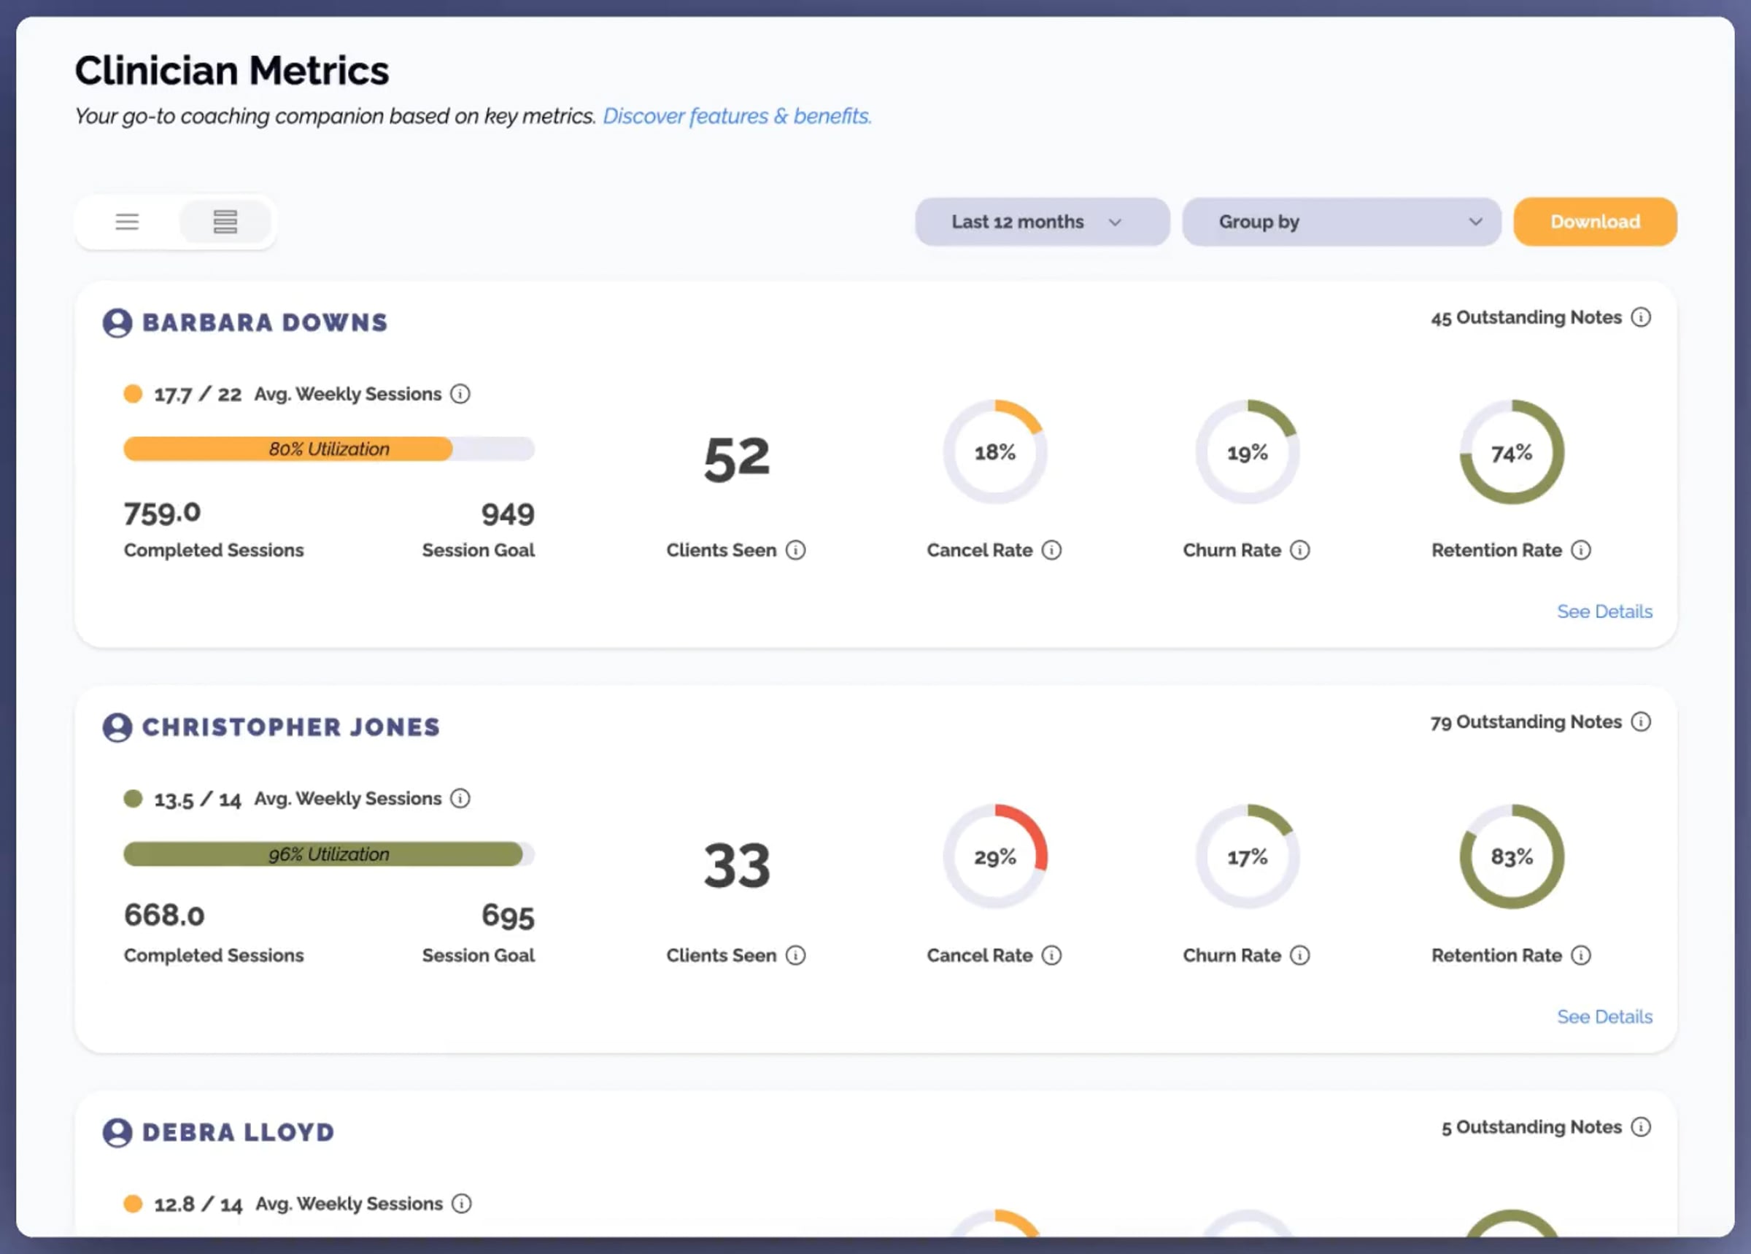Open Discover features & benefits link

click(x=737, y=116)
